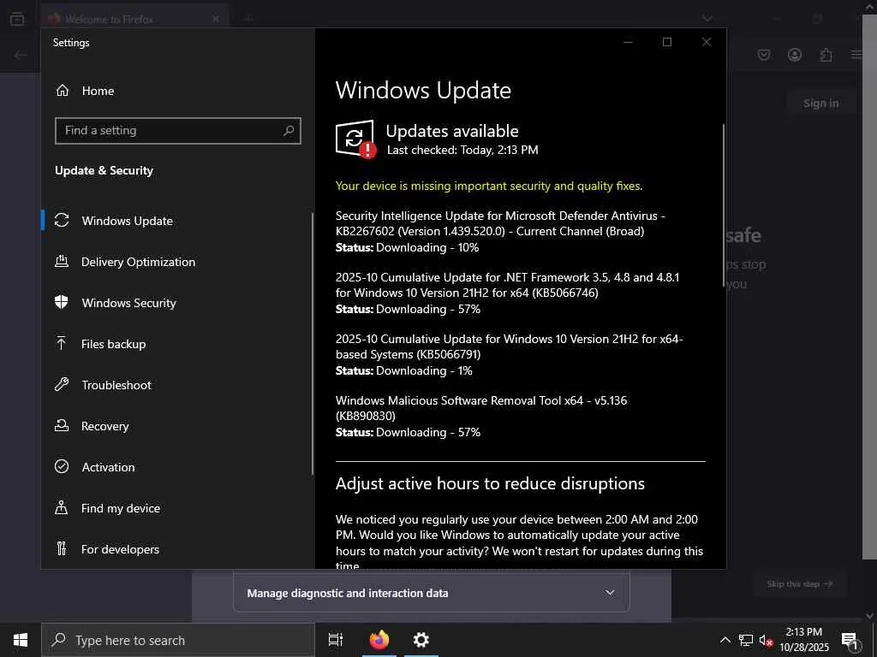Open Activation checkmark icon
The height and width of the screenshot is (657, 877).
(x=62, y=466)
